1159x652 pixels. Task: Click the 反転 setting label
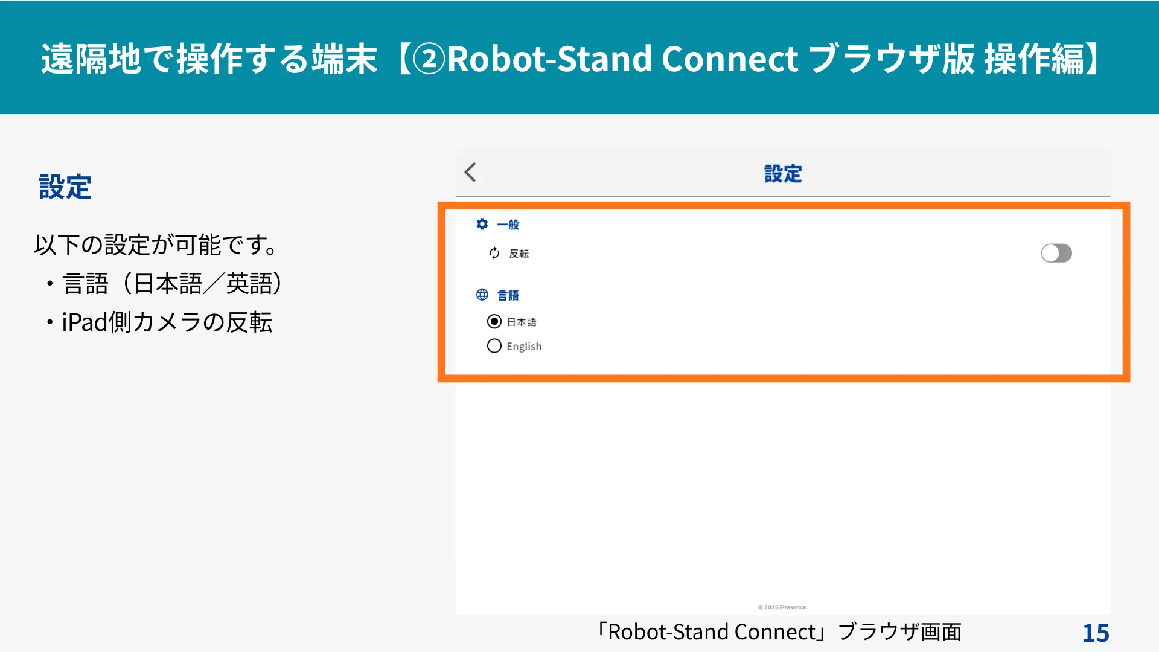(519, 254)
